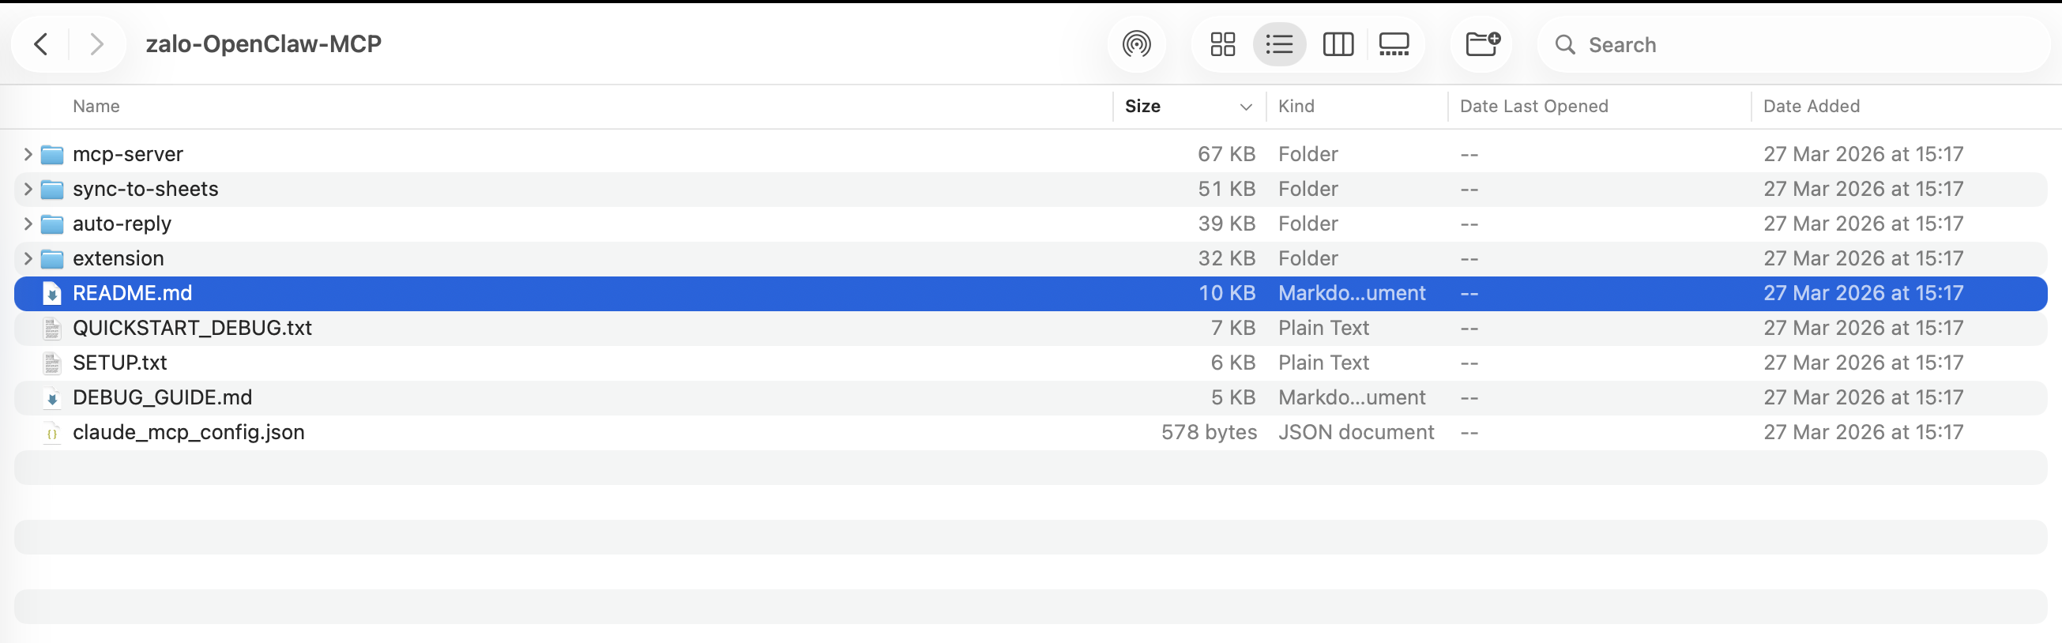Click the 67 KB size of mcp-server
This screenshot has height=643, width=2062.
pos(1226,154)
